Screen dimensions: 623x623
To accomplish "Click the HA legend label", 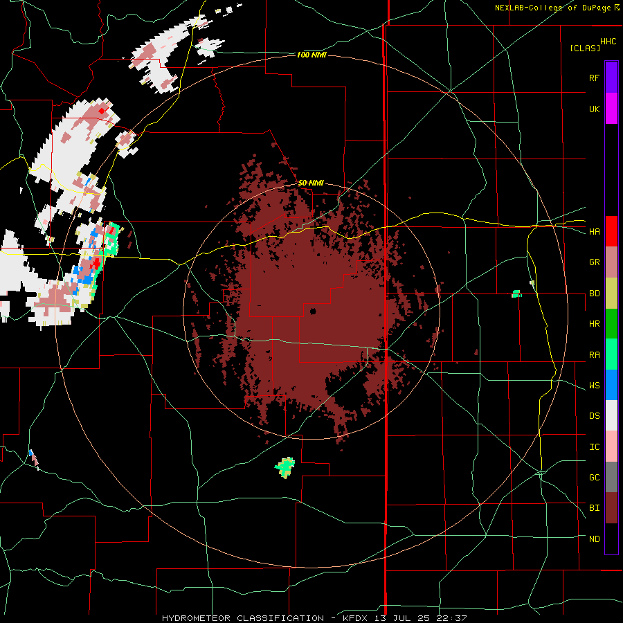I will (594, 231).
